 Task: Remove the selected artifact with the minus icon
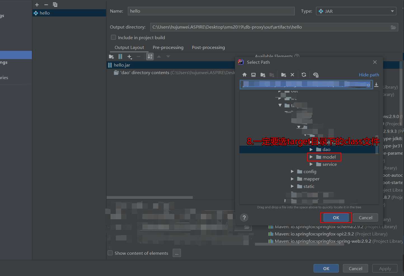coord(46,5)
